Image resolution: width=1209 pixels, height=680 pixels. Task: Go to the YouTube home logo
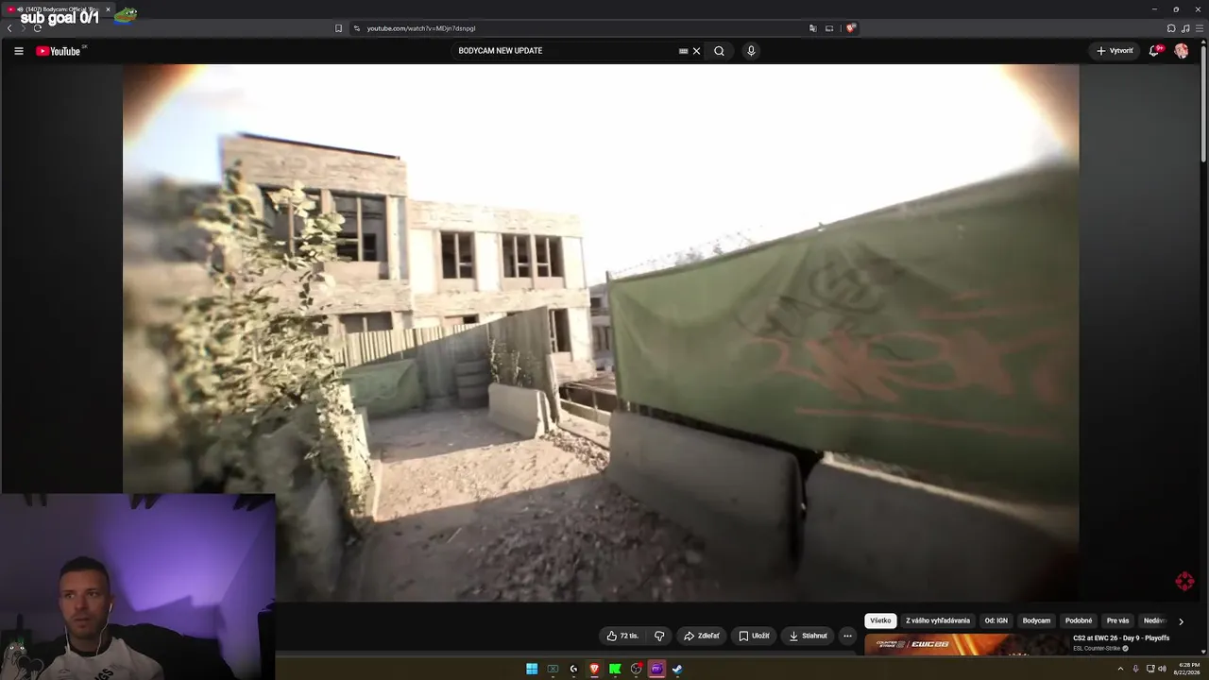coord(59,51)
